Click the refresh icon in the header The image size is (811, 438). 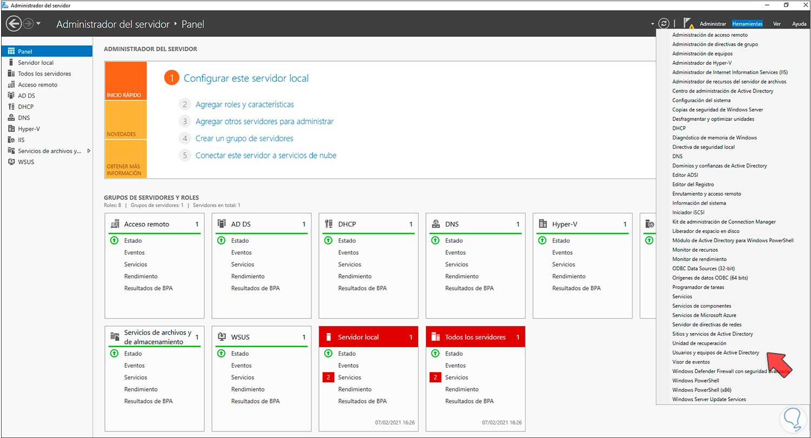coord(664,24)
